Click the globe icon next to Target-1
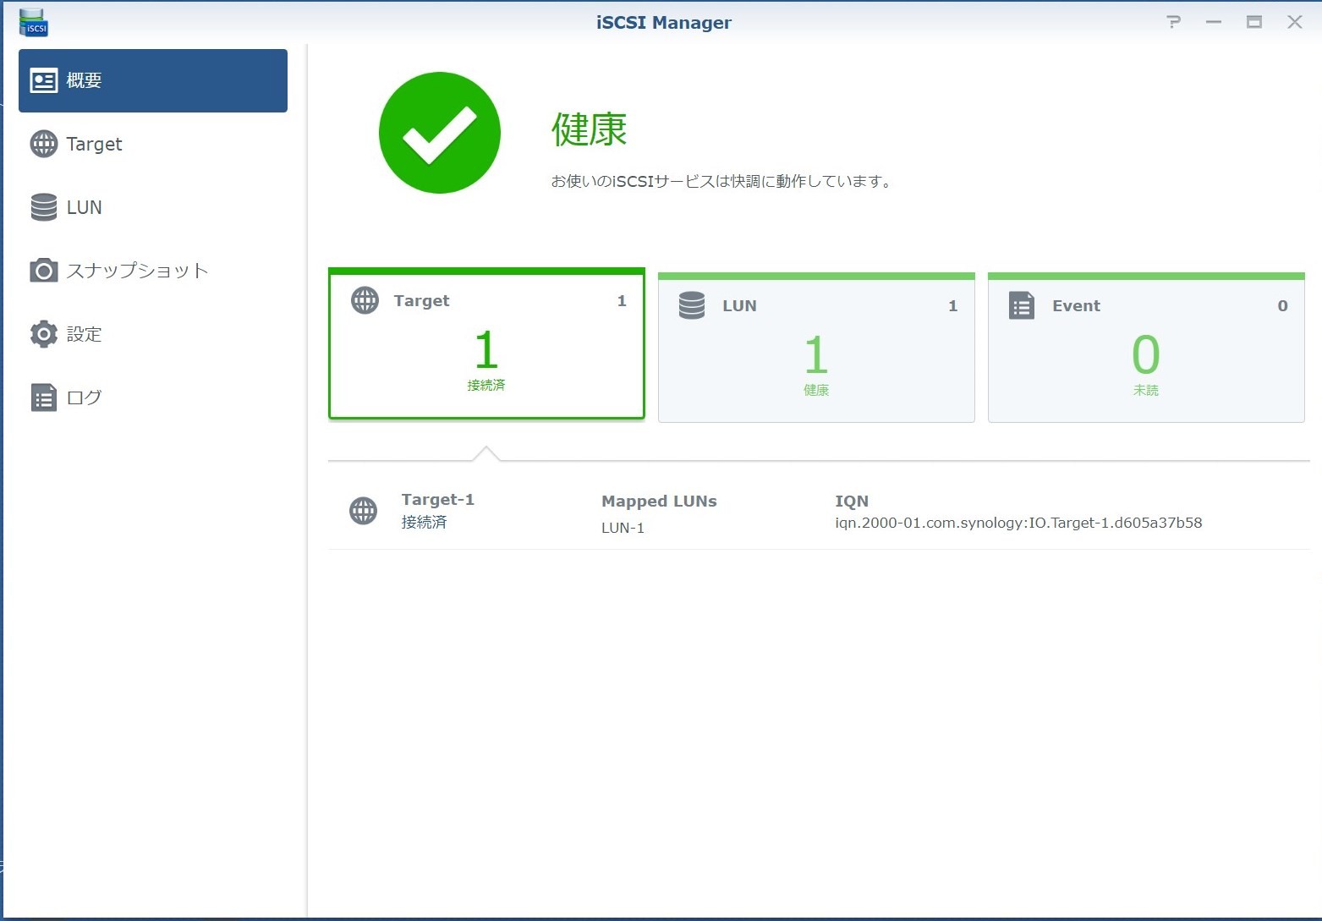This screenshot has width=1322, height=921. 364,511
